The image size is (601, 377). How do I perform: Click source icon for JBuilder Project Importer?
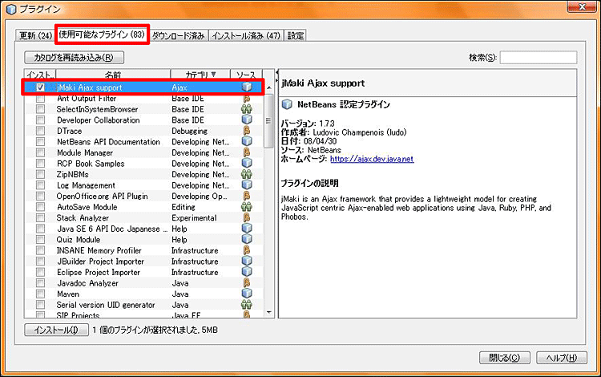coord(247,261)
